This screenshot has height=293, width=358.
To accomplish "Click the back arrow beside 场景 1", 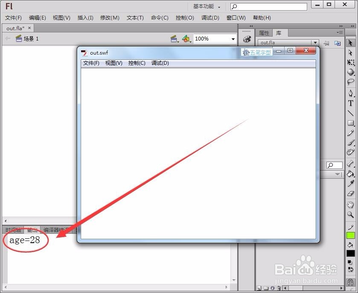I will (8, 38).
